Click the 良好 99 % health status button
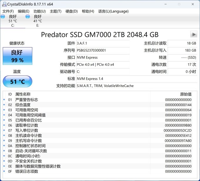The height and width of the screenshot is (181, 200). tap(17, 56)
